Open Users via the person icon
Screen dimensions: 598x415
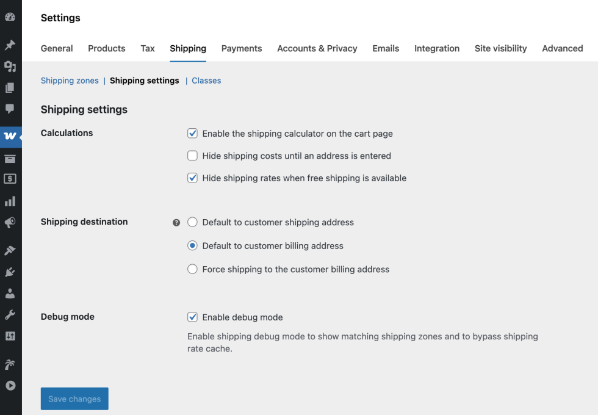click(10, 294)
